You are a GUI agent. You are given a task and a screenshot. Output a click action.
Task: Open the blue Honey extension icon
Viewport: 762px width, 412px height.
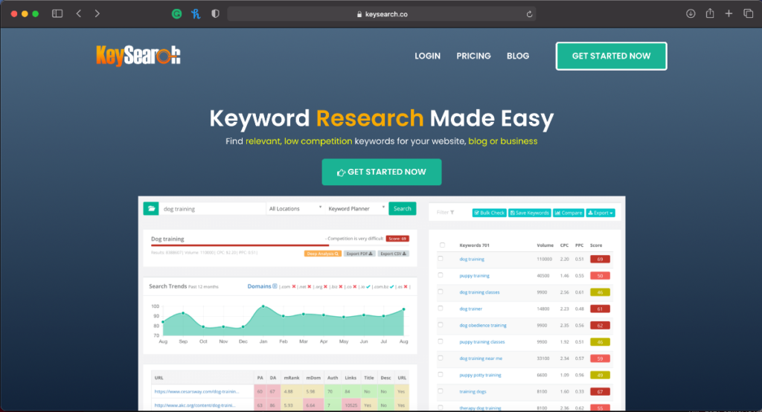[x=196, y=14]
